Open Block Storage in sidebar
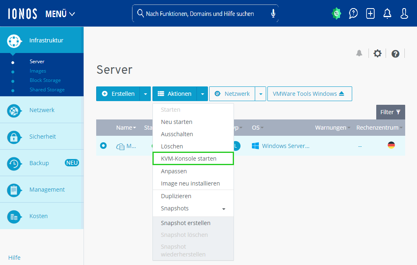Screen dimensions: 417x265 click(45, 80)
